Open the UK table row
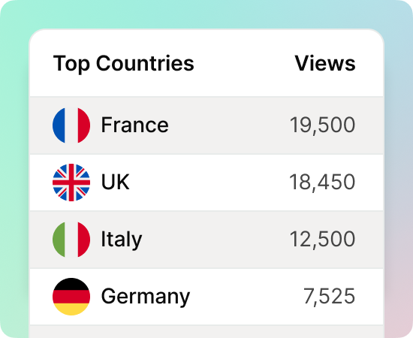 click(x=206, y=183)
